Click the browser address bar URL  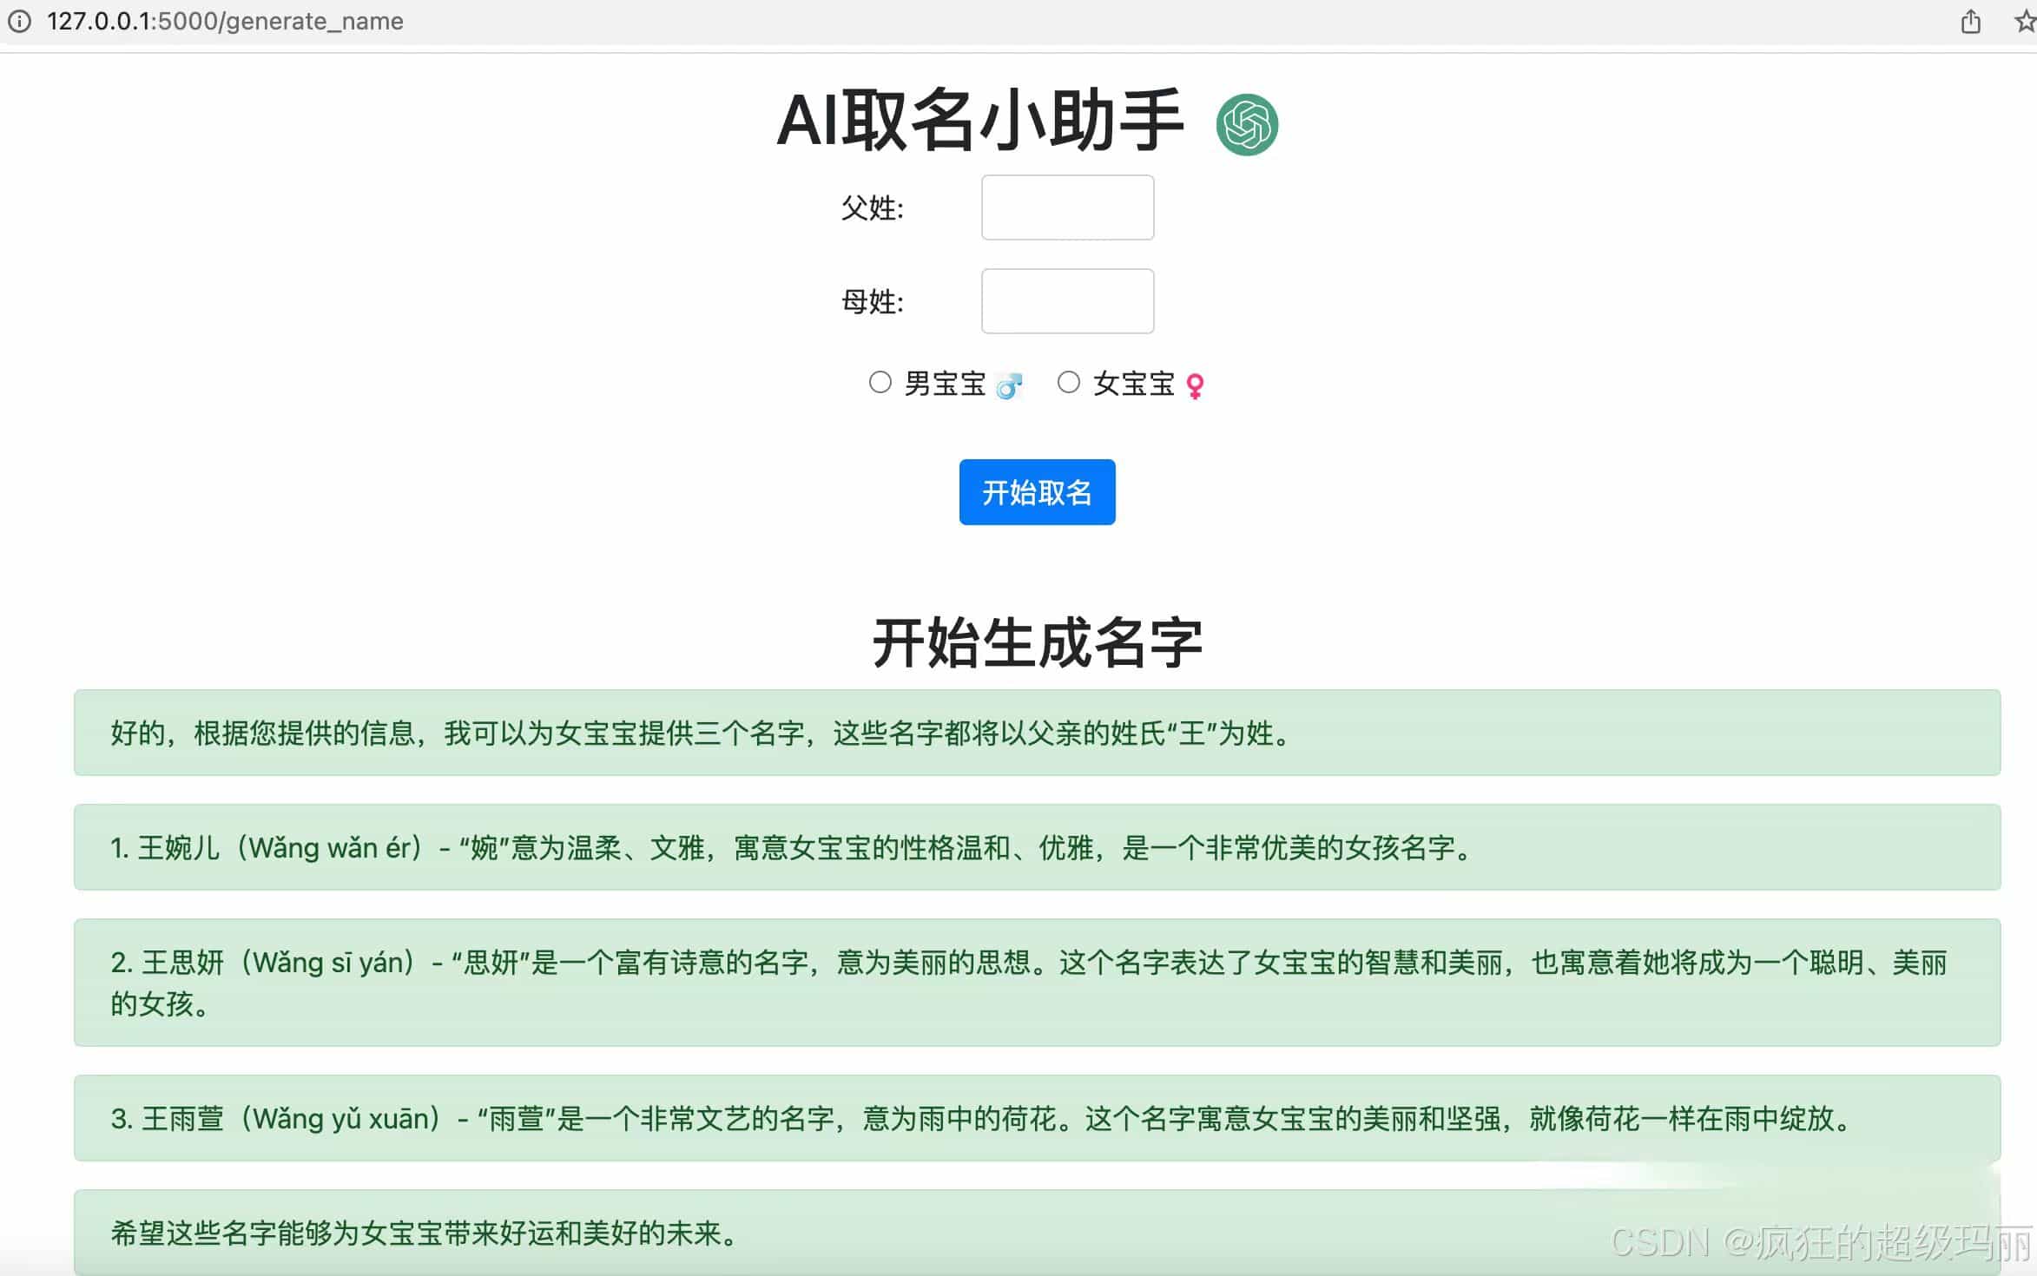226,22
